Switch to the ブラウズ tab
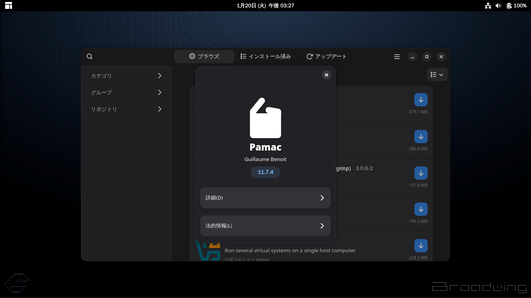This screenshot has height=298, width=531. (204, 57)
